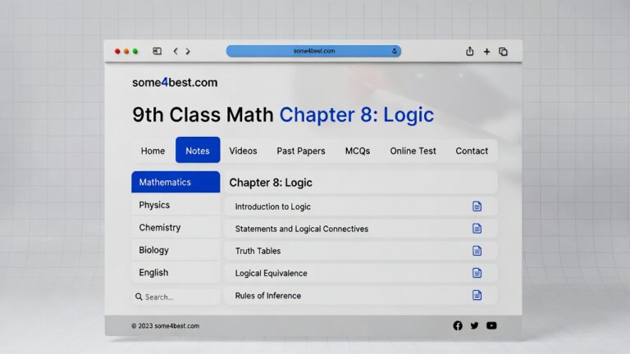Screen dimensions: 630x354
Task: Maximize the window with green button
Action: click(x=135, y=52)
